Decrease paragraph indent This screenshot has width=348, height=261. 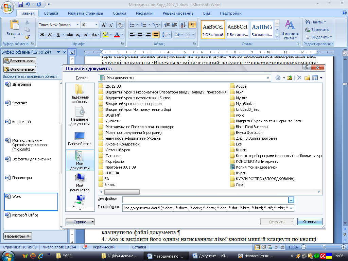point(167,24)
